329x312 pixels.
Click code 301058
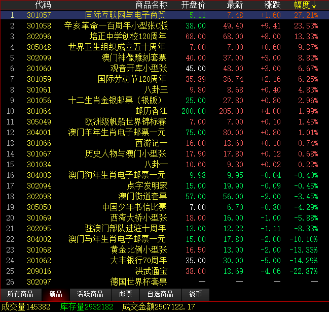pyautogui.click(x=39, y=26)
